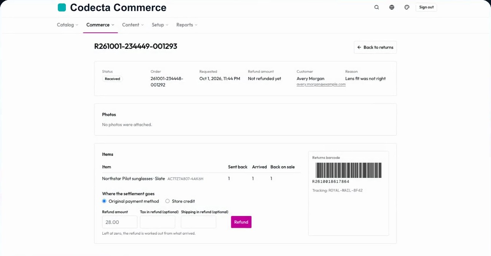Click the customer name Avery Morgan
491x256 pixels.
310,78
